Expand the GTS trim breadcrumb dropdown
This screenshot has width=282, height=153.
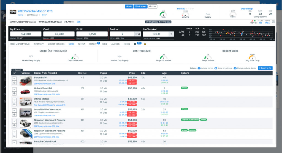44,15
